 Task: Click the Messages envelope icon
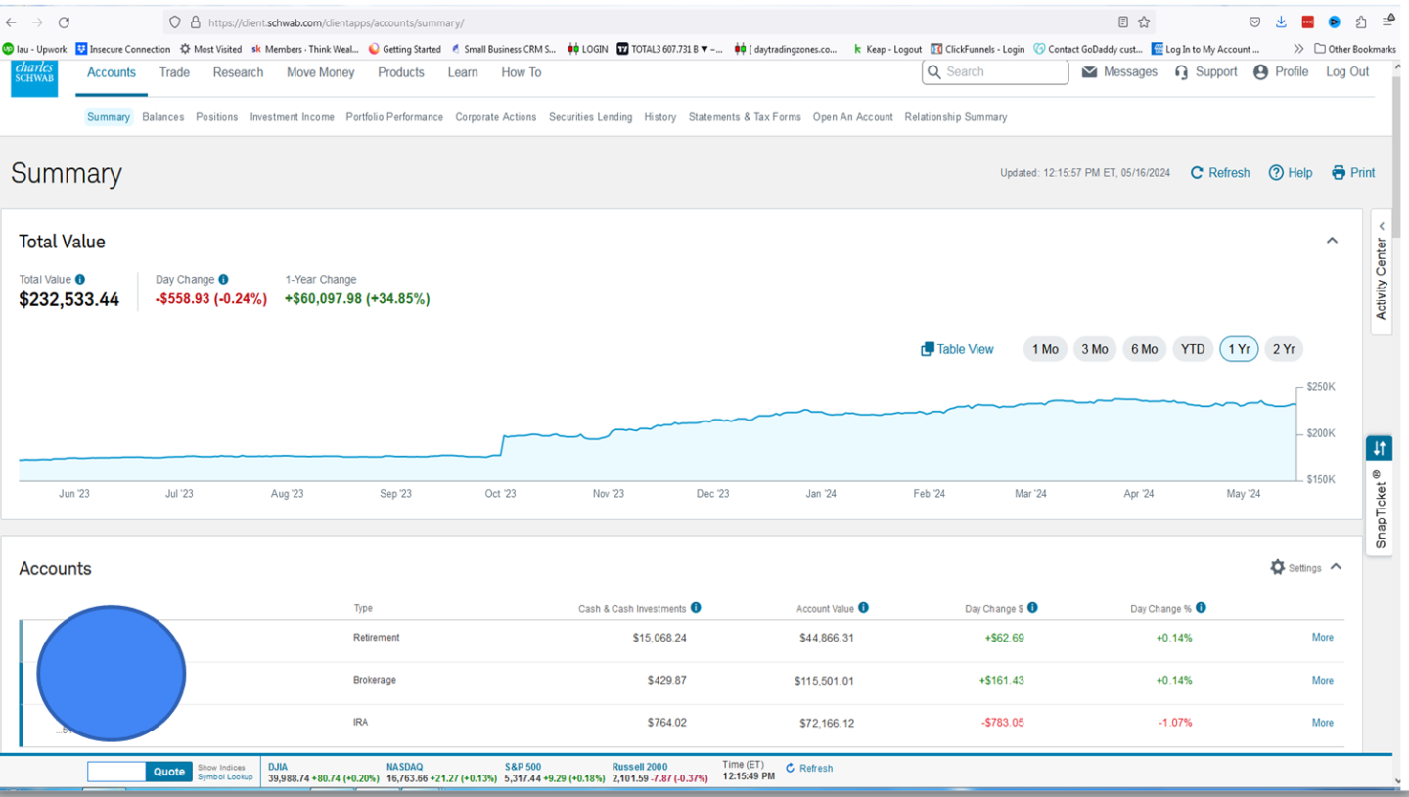1089,72
